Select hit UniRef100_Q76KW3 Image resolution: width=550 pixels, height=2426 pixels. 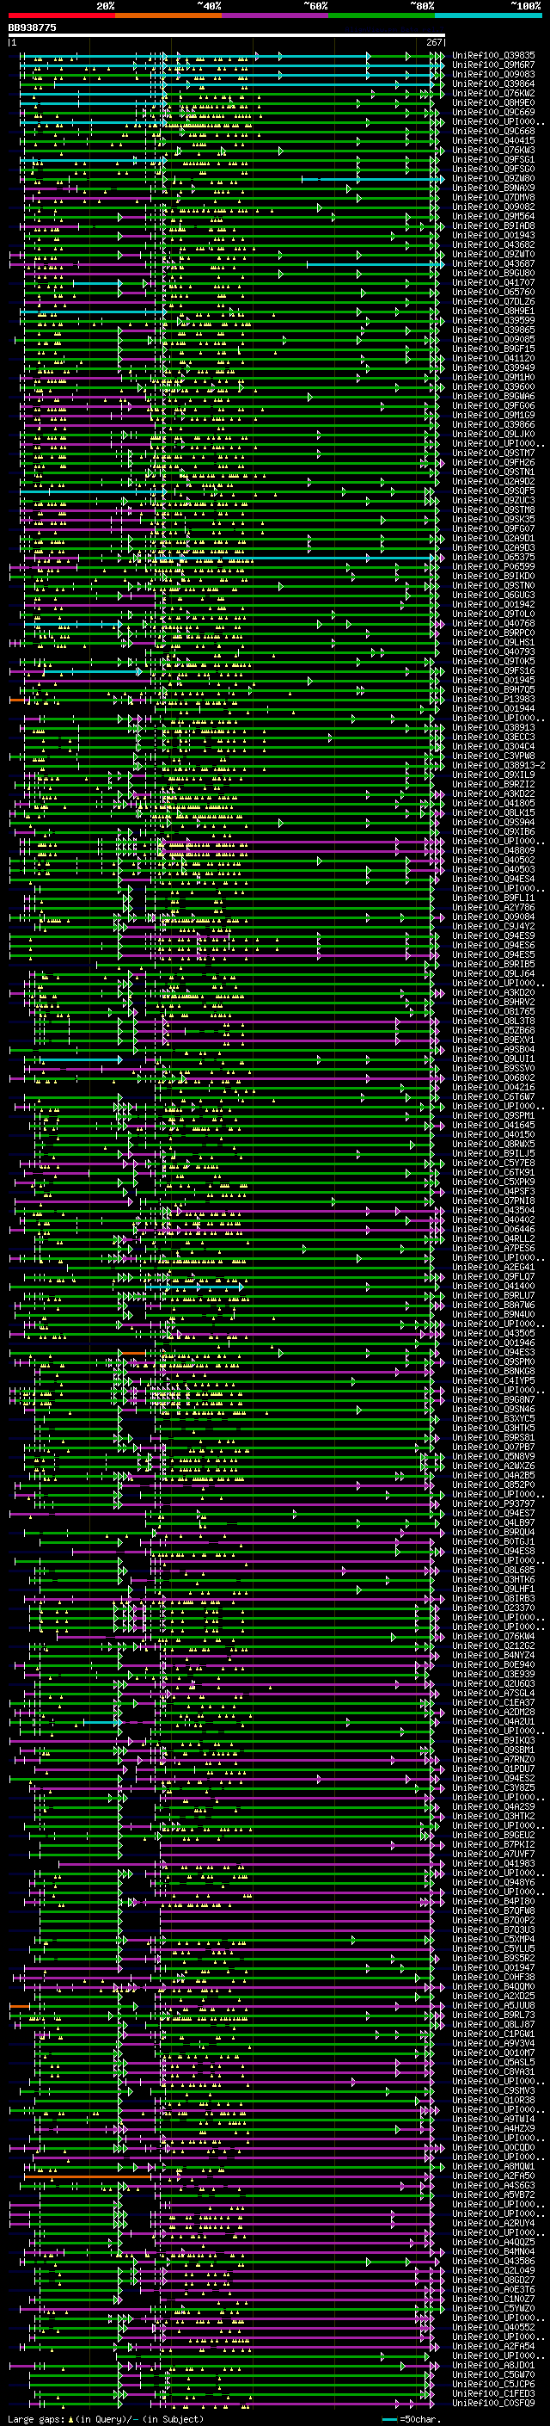[493, 150]
